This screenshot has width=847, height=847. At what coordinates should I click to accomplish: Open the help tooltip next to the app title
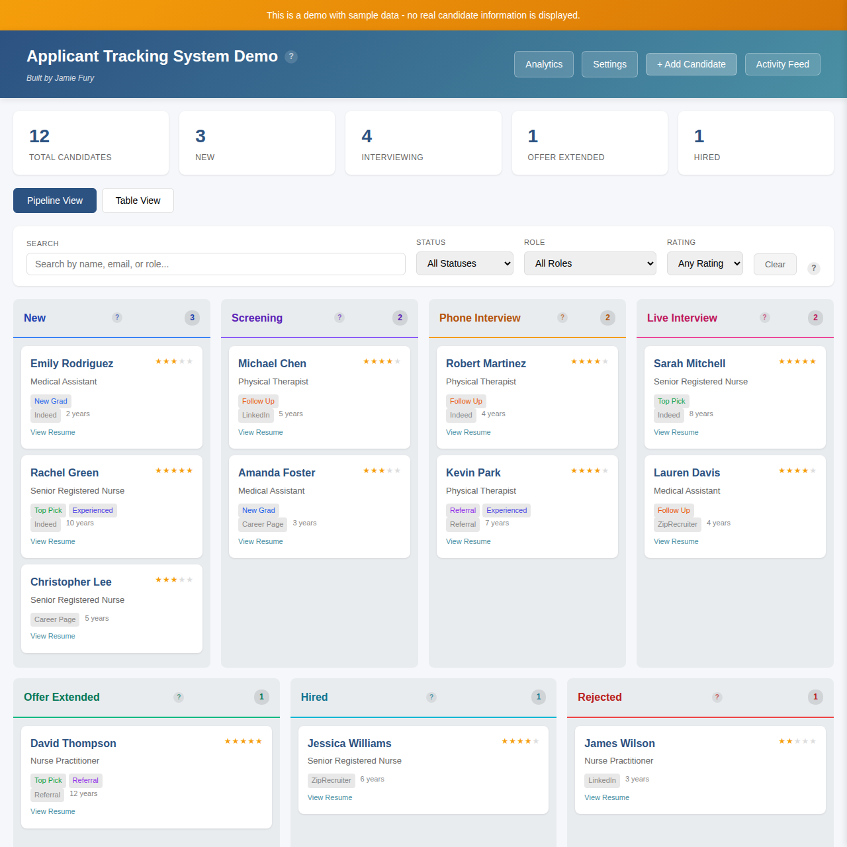point(291,57)
